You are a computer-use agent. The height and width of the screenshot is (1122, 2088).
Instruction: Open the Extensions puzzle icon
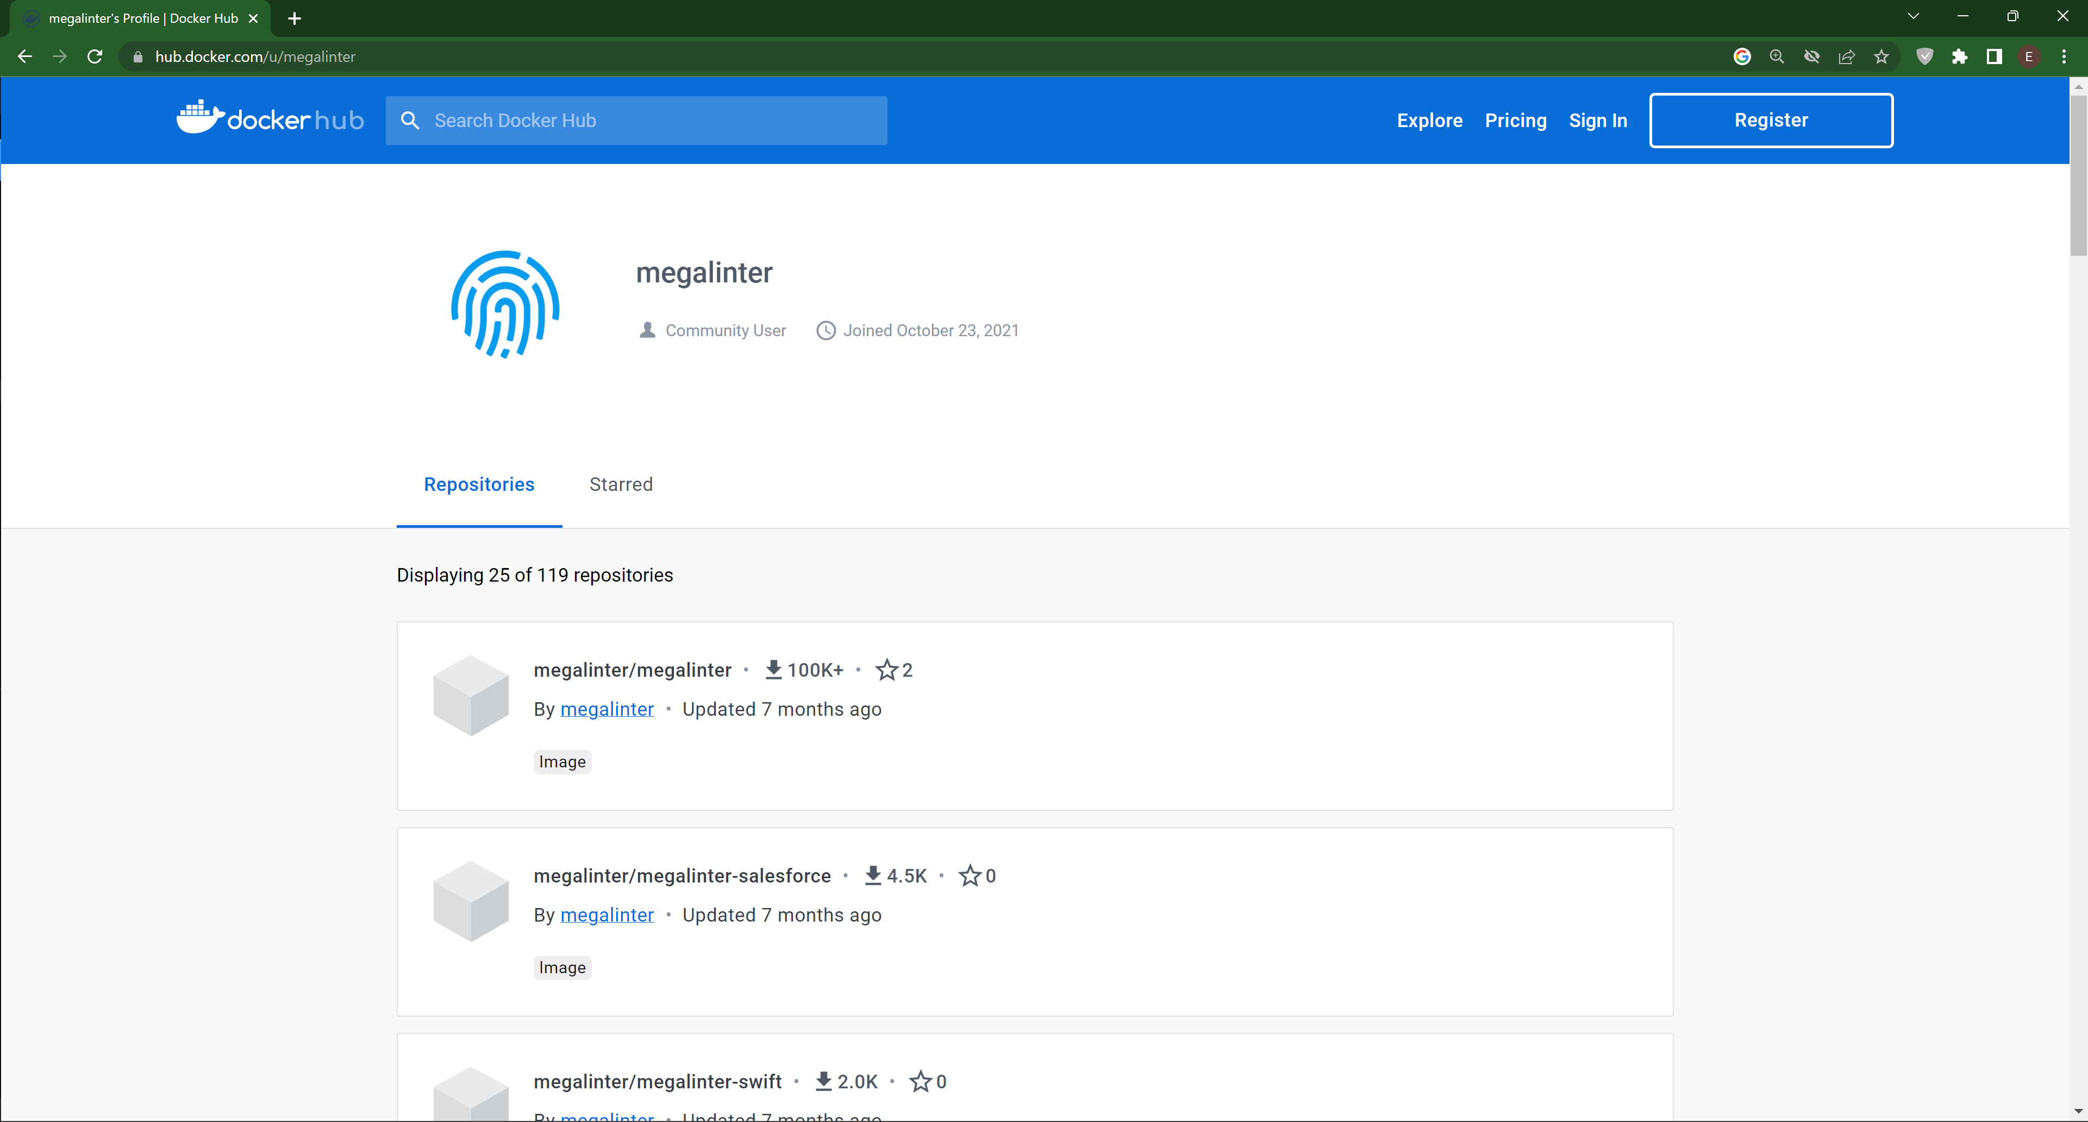tap(1959, 56)
